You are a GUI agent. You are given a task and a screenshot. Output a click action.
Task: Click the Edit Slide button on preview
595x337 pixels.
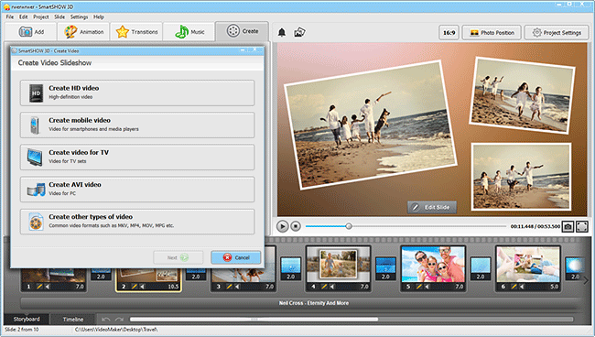[x=432, y=207]
